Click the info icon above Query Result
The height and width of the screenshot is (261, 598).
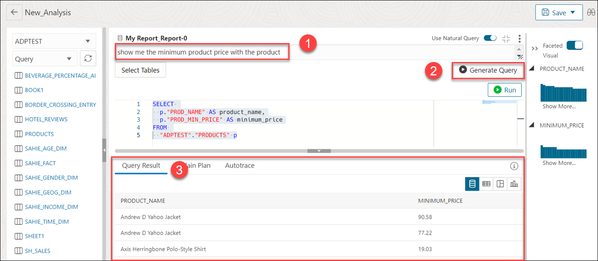514,165
